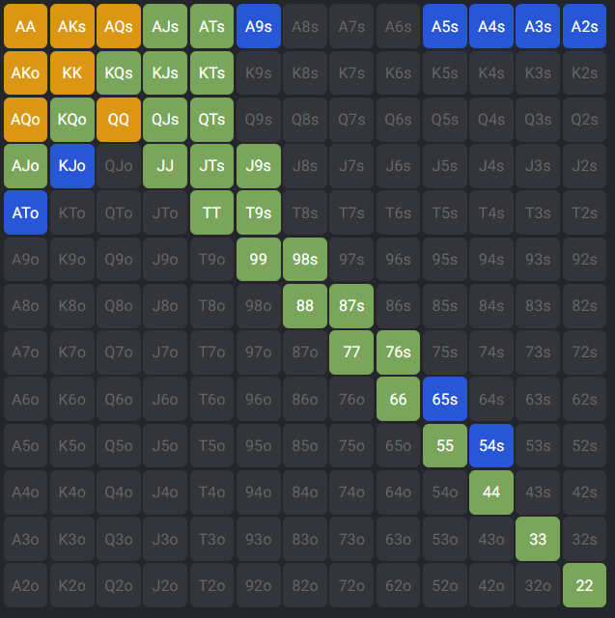Viewport: 615px width, 618px height.
Task: Click the 22 pocket pair cell
Action: 584,585
